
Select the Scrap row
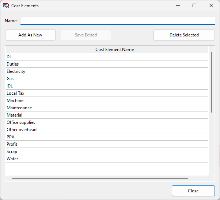(107, 152)
